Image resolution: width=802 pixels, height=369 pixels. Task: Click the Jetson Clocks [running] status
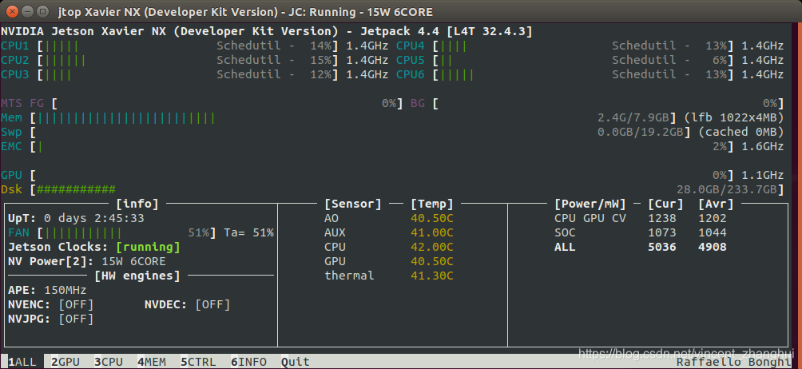point(148,248)
